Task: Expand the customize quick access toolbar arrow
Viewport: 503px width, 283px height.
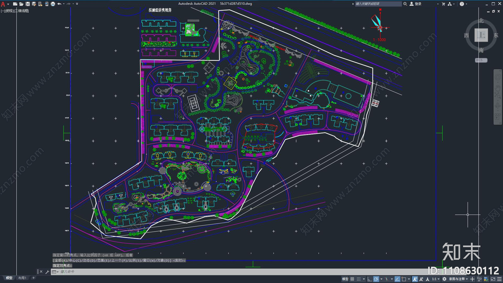Action: (77, 4)
